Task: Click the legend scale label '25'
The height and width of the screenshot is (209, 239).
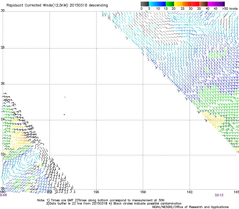Action: (x=182, y=9)
